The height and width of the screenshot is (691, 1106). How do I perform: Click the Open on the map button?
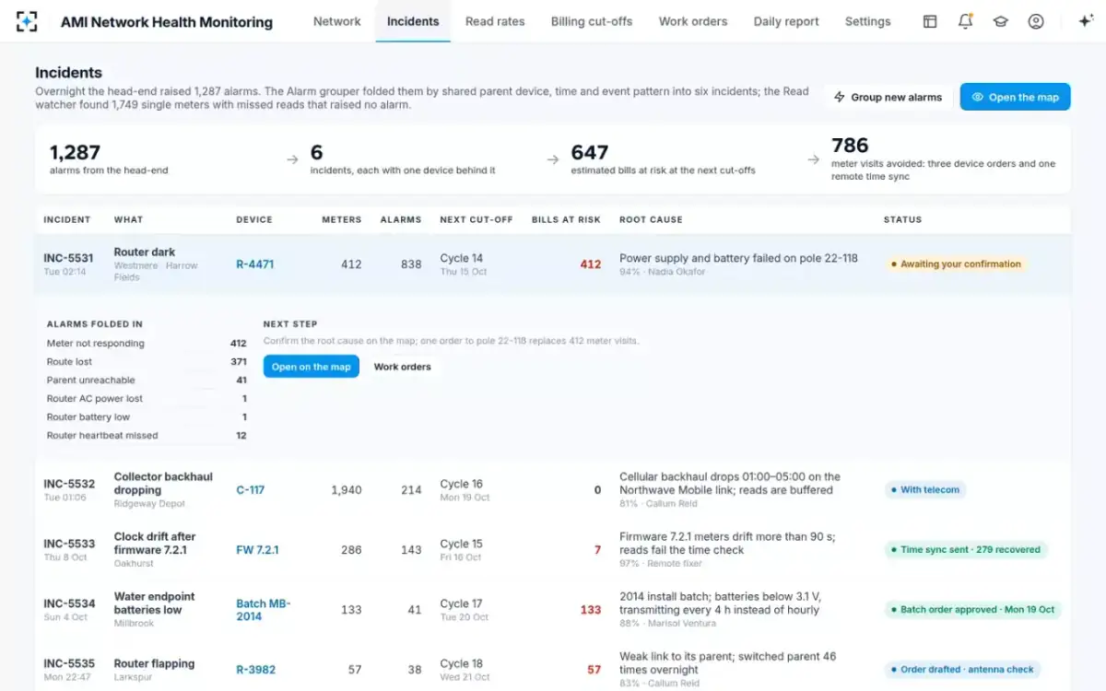click(312, 367)
